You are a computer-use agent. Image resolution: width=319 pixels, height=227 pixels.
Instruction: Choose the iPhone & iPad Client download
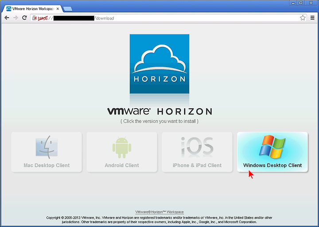(197, 152)
